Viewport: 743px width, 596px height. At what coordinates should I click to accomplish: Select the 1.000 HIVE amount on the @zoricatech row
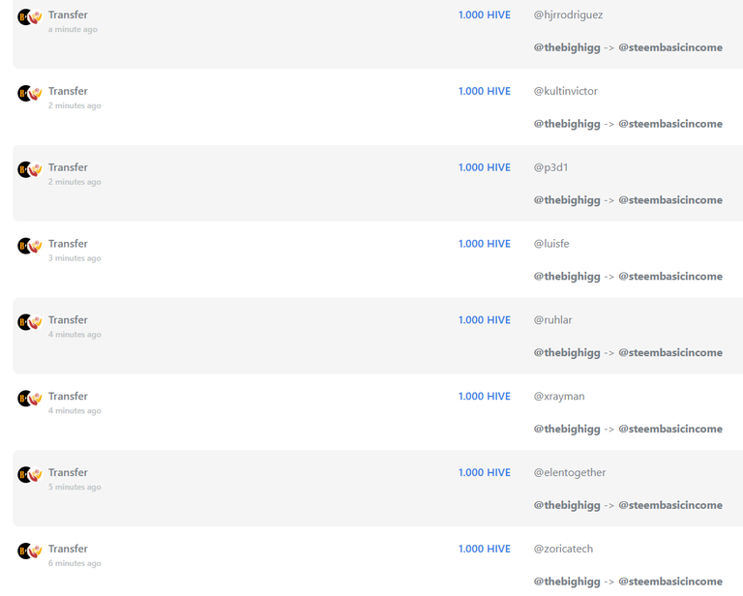[x=485, y=550]
